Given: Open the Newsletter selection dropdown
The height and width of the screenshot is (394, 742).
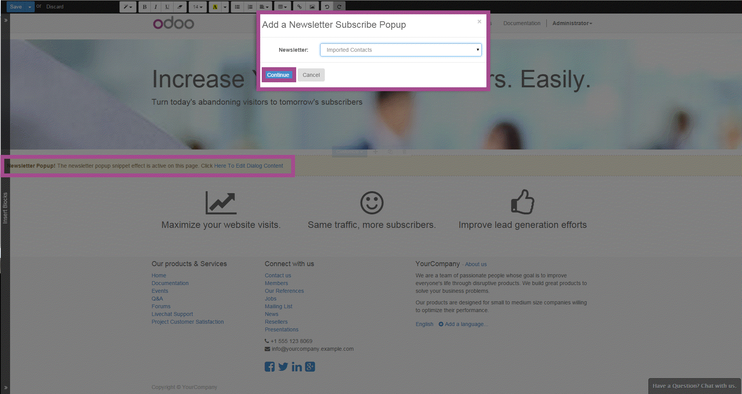Looking at the screenshot, I should [x=401, y=50].
